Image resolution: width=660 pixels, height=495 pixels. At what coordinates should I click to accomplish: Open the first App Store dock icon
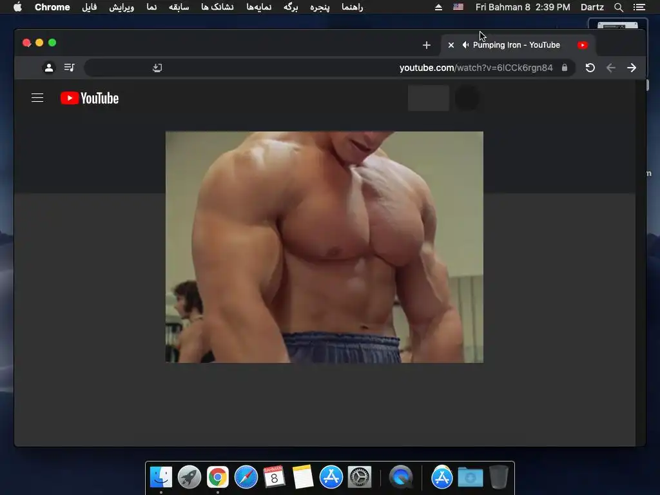tap(331, 477)
